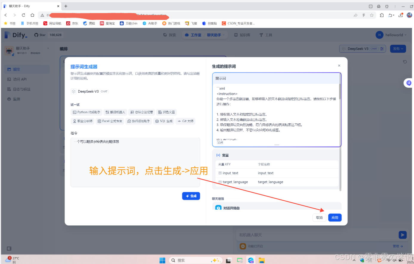
Task: Choose the Excel 公式专家 template chip
Action: point(110,121)
